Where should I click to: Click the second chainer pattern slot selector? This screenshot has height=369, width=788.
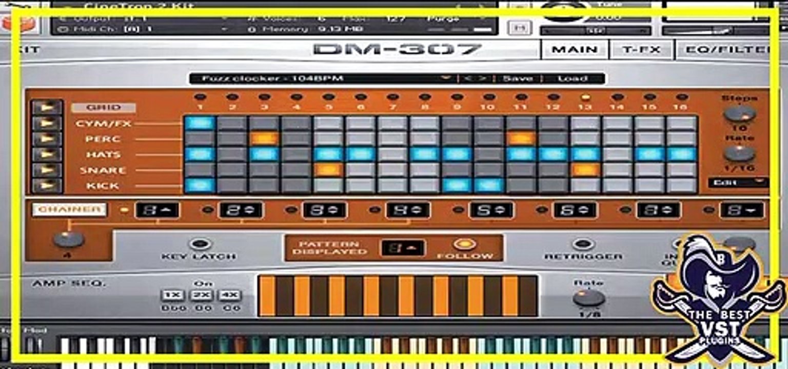tap(241, 210)
